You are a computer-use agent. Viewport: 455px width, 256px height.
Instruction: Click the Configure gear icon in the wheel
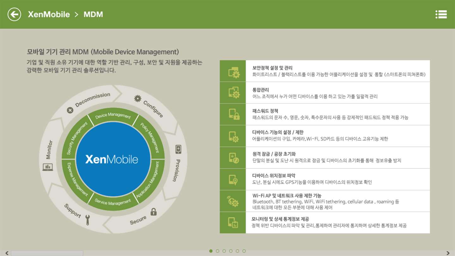tap(137, 98)
